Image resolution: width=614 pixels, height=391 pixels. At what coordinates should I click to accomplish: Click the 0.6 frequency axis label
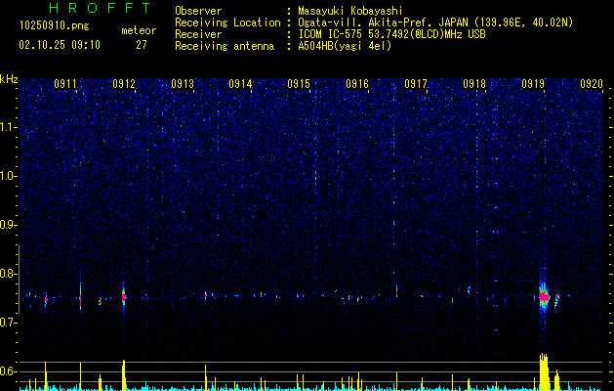[x=8, y=371]
